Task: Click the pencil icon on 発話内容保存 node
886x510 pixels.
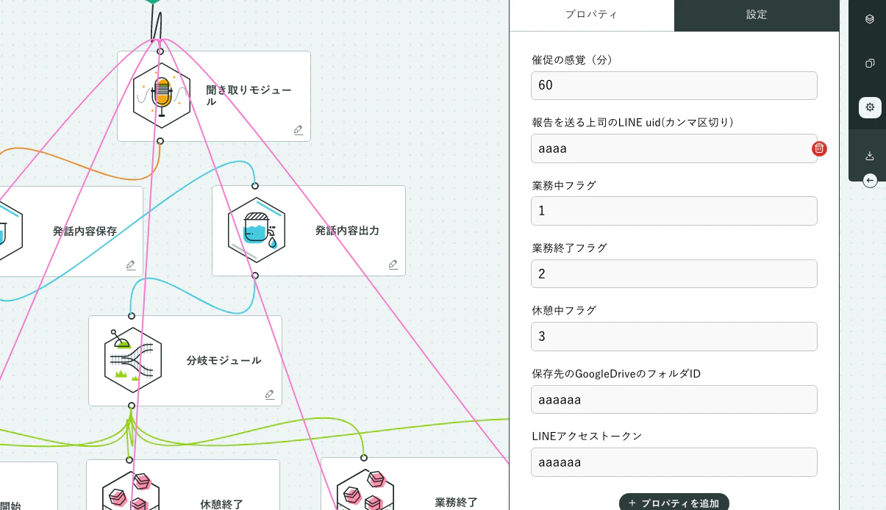Action: tap(131, 265)
